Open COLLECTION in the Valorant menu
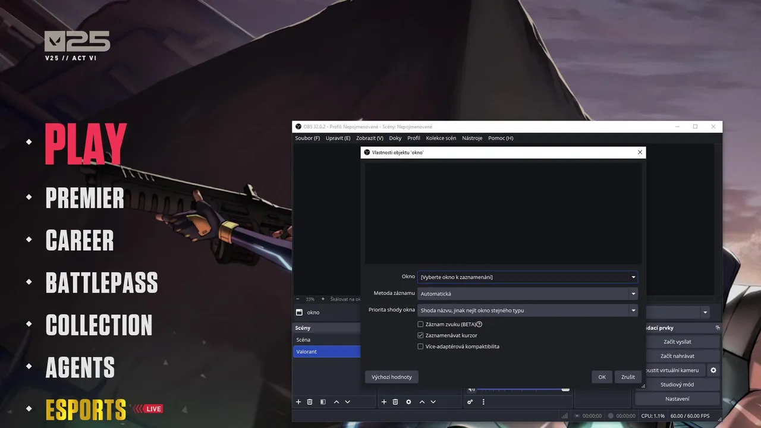 pyautogui.click(x=99, y=325)
